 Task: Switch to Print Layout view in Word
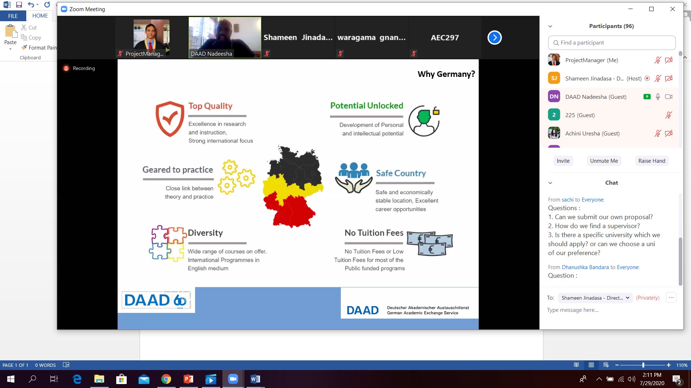pos(591,365)
